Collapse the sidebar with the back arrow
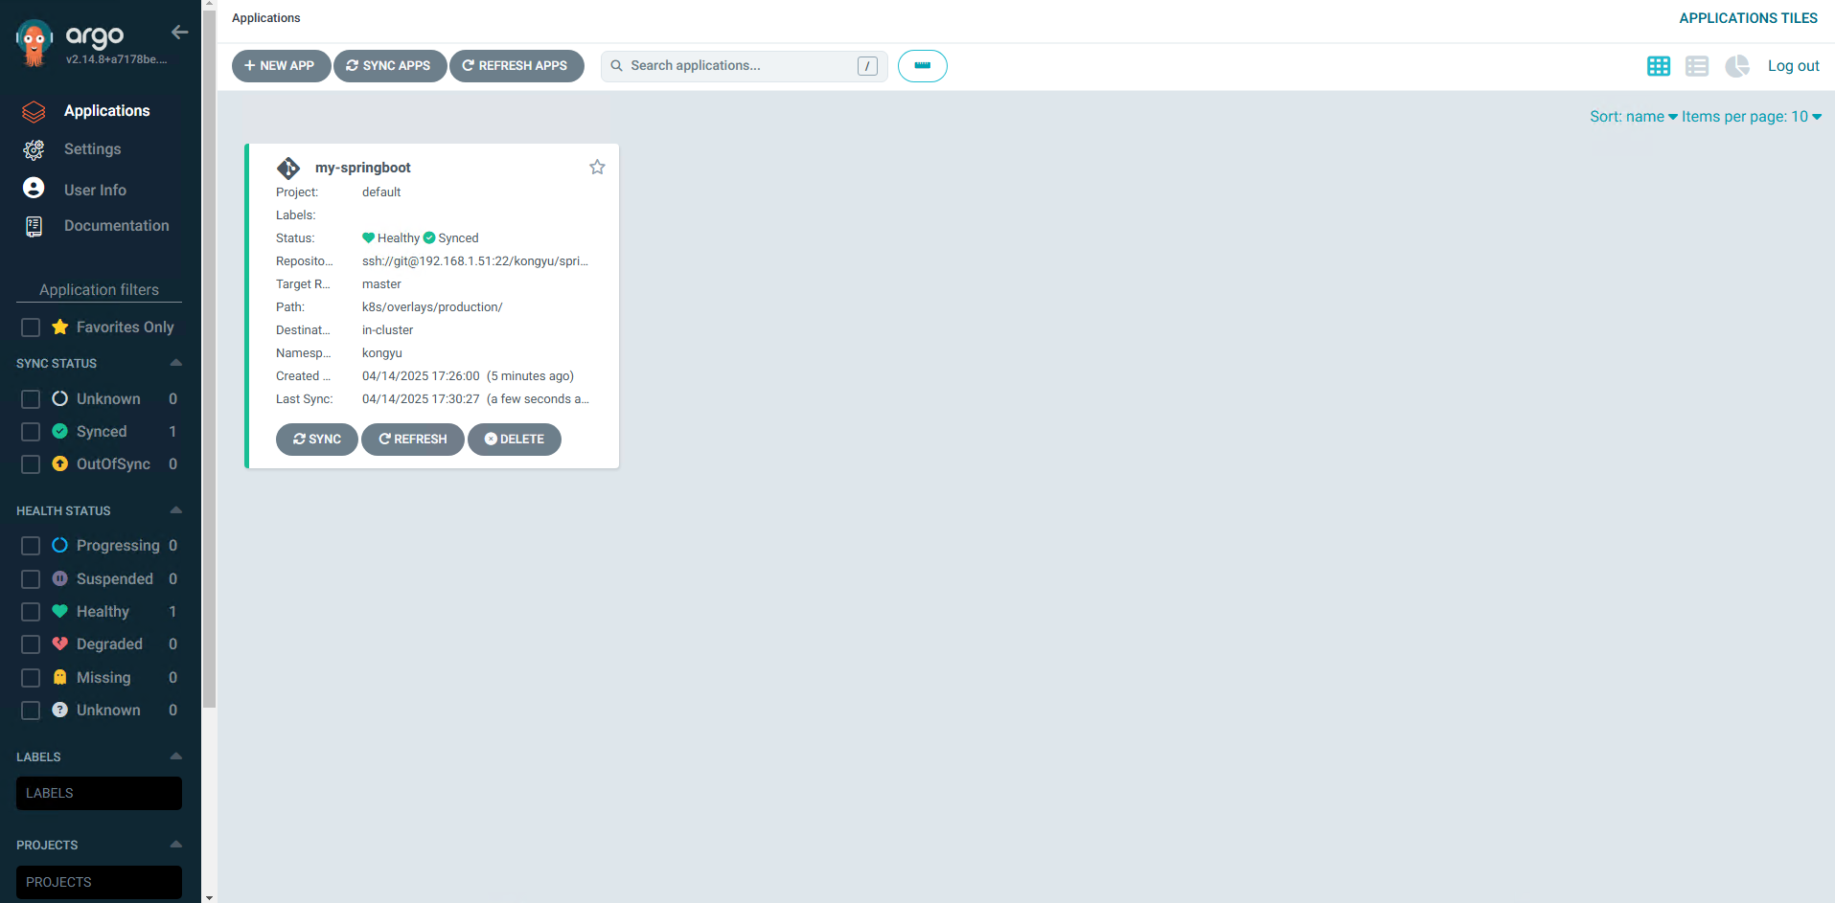The height and width of the screenshot is (903, 1835). 179,33
